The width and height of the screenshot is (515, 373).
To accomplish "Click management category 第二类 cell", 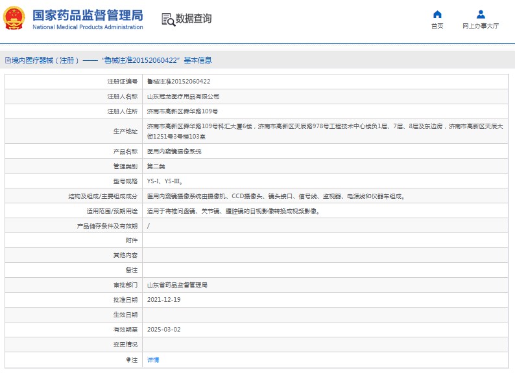I will pyautogui.click(x=156, y=166).
